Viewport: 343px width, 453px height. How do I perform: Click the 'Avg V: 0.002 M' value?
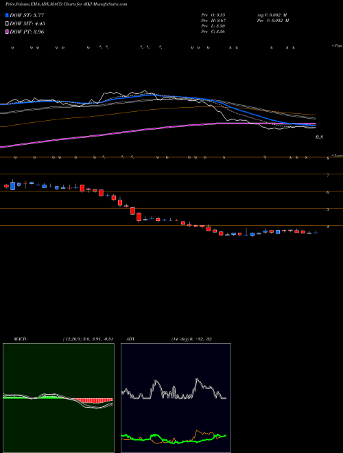[272, 15]
